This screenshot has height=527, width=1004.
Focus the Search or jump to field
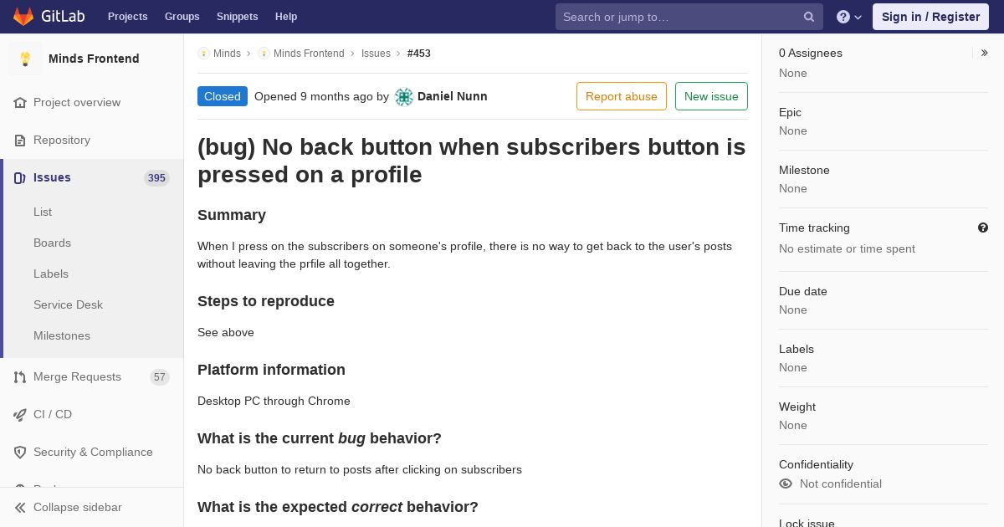(681, 17)
